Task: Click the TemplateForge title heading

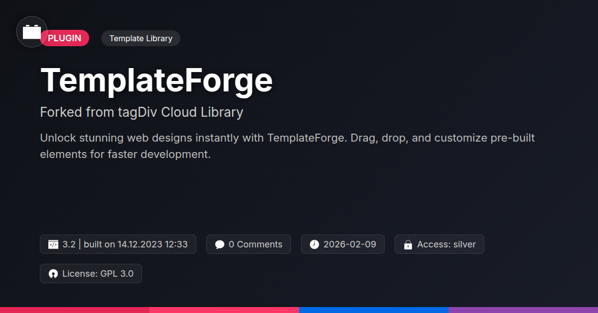Action: tap(156, 80)
